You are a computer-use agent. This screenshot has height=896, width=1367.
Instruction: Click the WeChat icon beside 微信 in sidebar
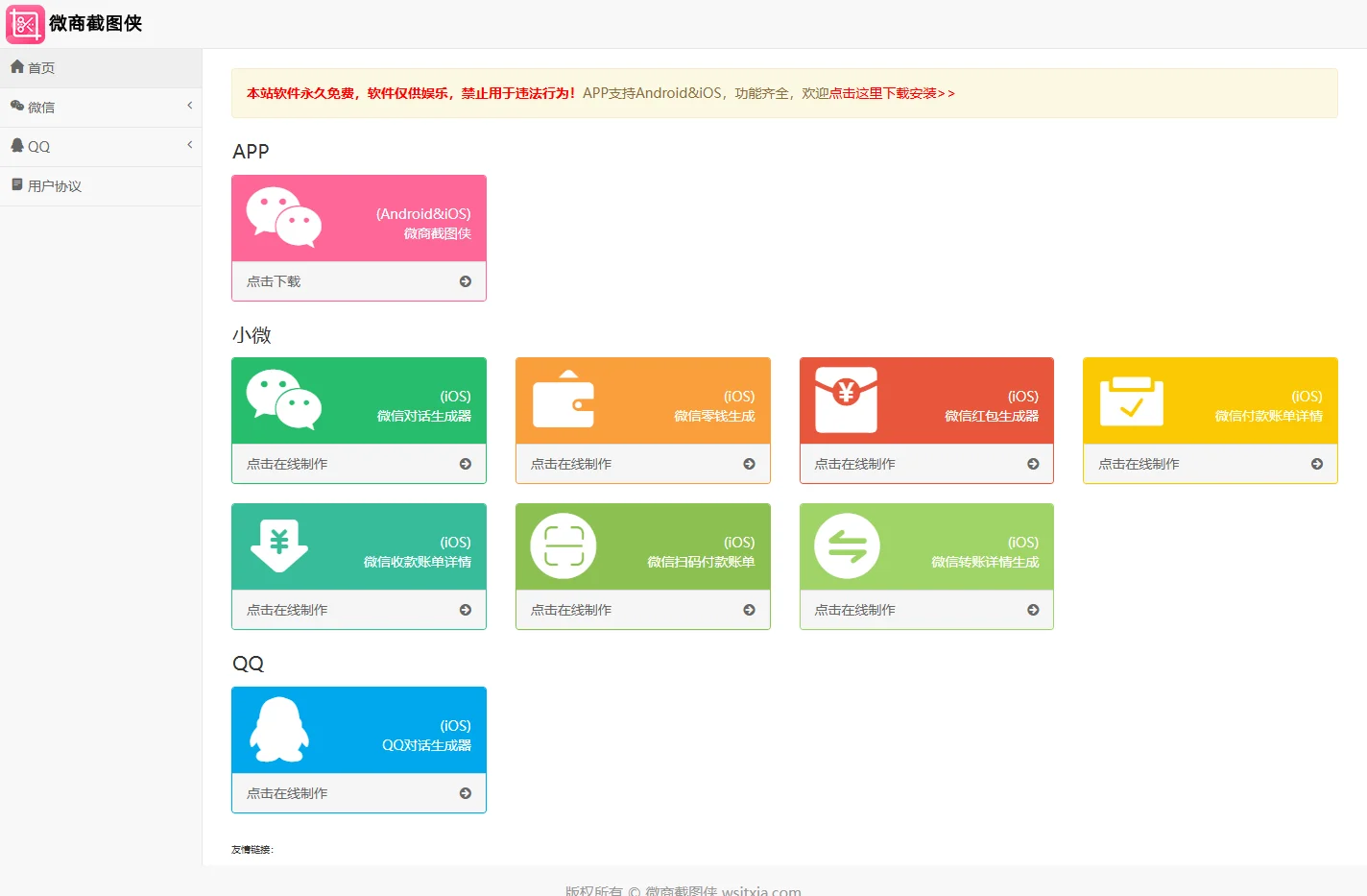point(17,107)
